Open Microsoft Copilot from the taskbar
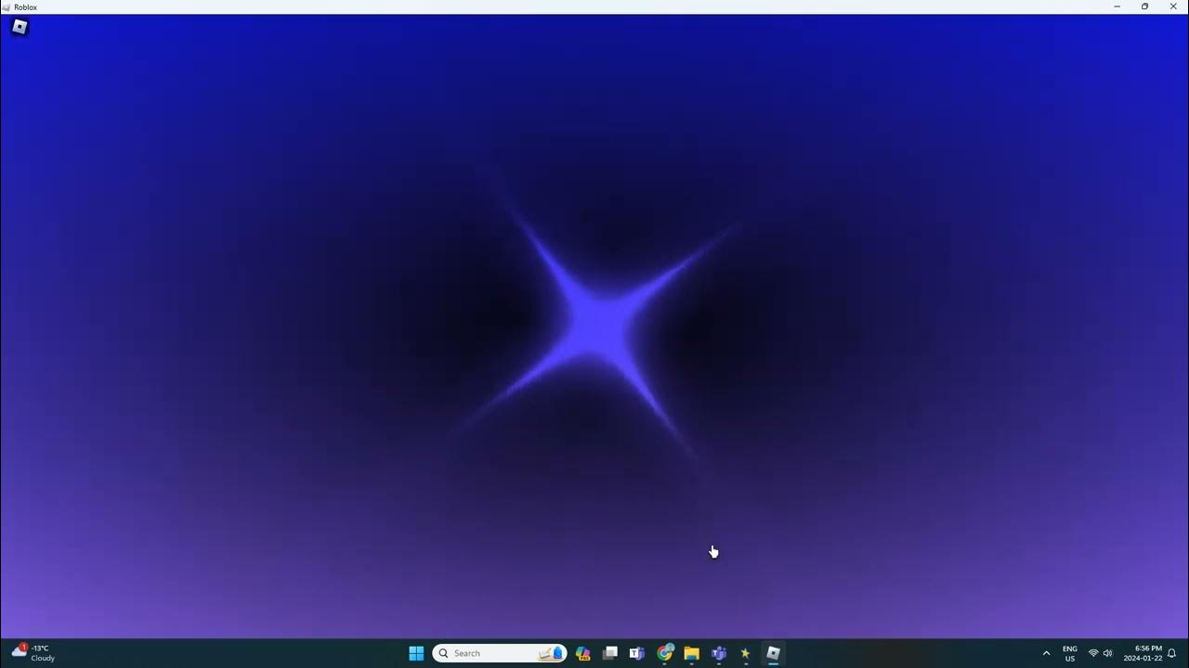Viewport: 1189px width, 668px height. point(583,653)
